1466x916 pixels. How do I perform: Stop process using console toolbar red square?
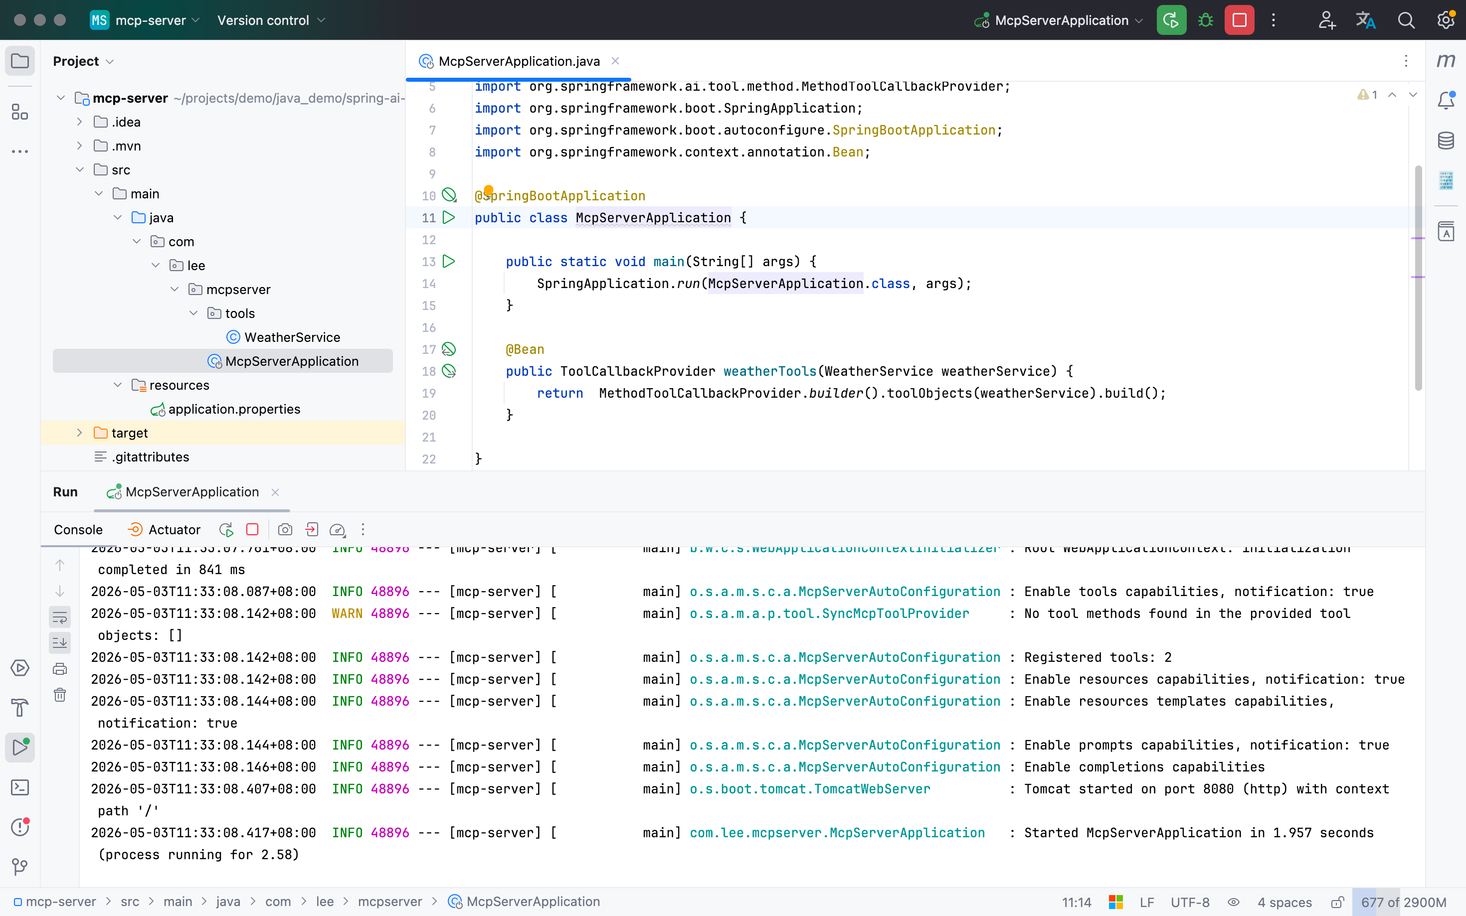pyautogui.click(x=253, y=529)
